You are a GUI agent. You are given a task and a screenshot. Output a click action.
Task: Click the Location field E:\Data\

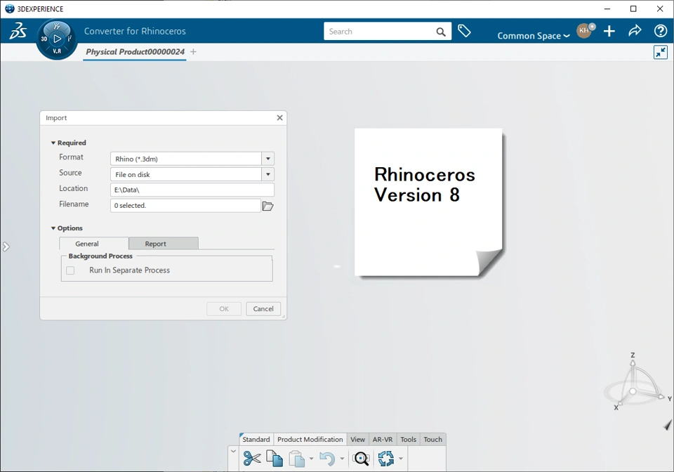pos(192,190)
